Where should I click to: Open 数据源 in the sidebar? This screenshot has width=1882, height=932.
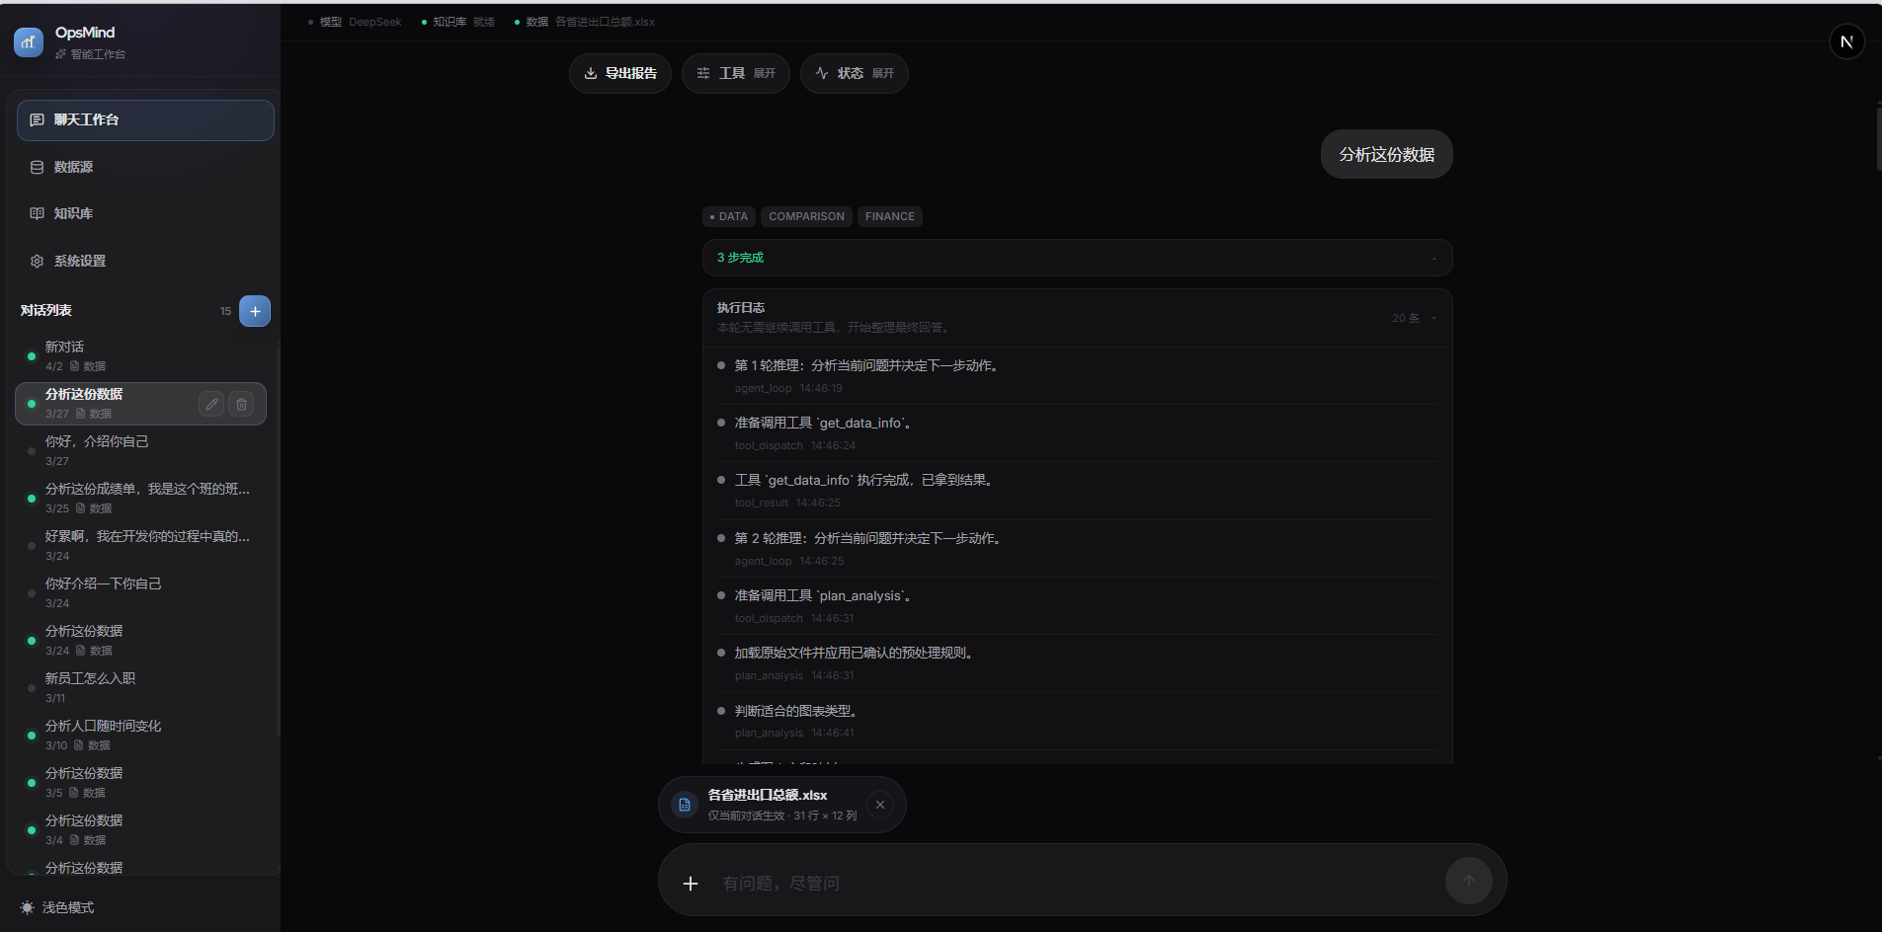pos(73,167)
